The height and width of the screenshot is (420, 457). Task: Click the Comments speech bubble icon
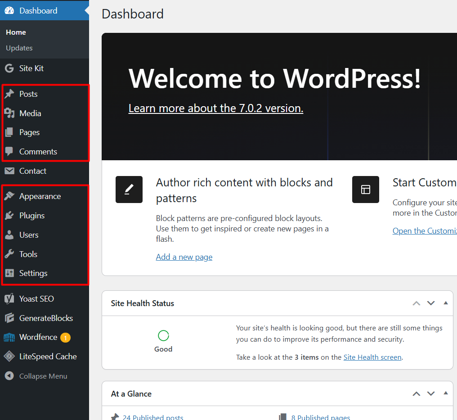[9, 151]
